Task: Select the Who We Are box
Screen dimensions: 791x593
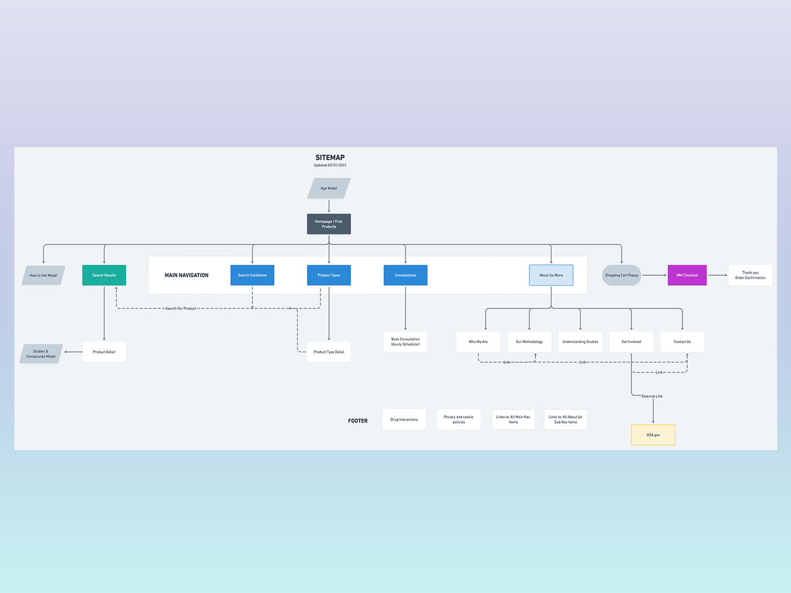Action: coord(478,341)
